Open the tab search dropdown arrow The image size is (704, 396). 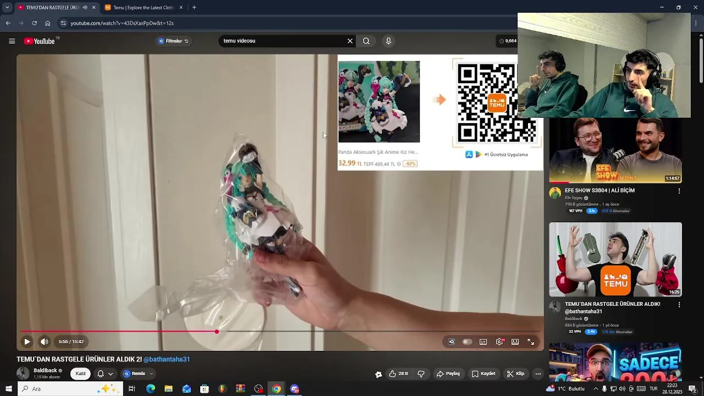[x=7, y=8]
